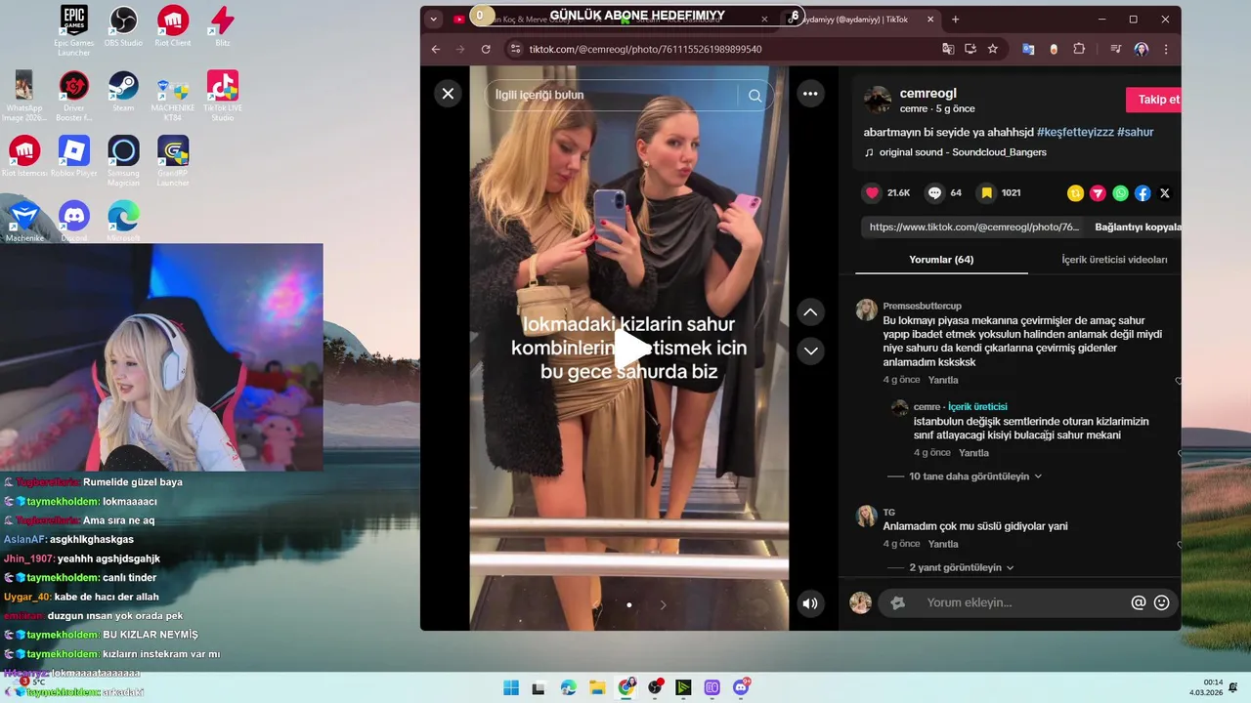Open the Samsung Magician desktop icon
Image resolution: width=1251 pixels, height=703 pixels.
click(x=123, y=161)
